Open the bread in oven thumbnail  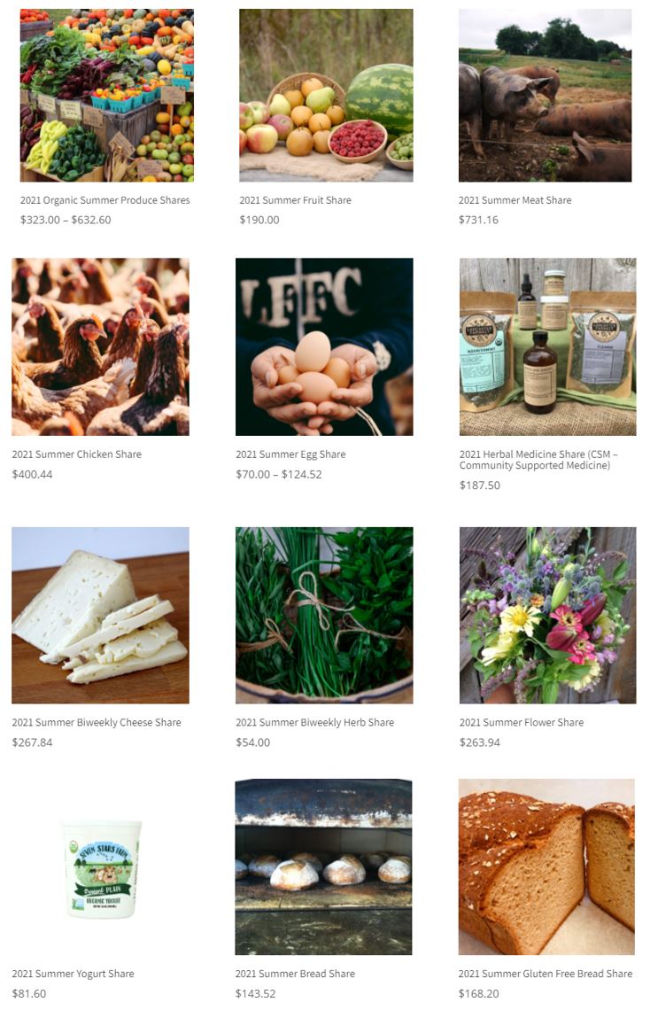coord(324,867)
